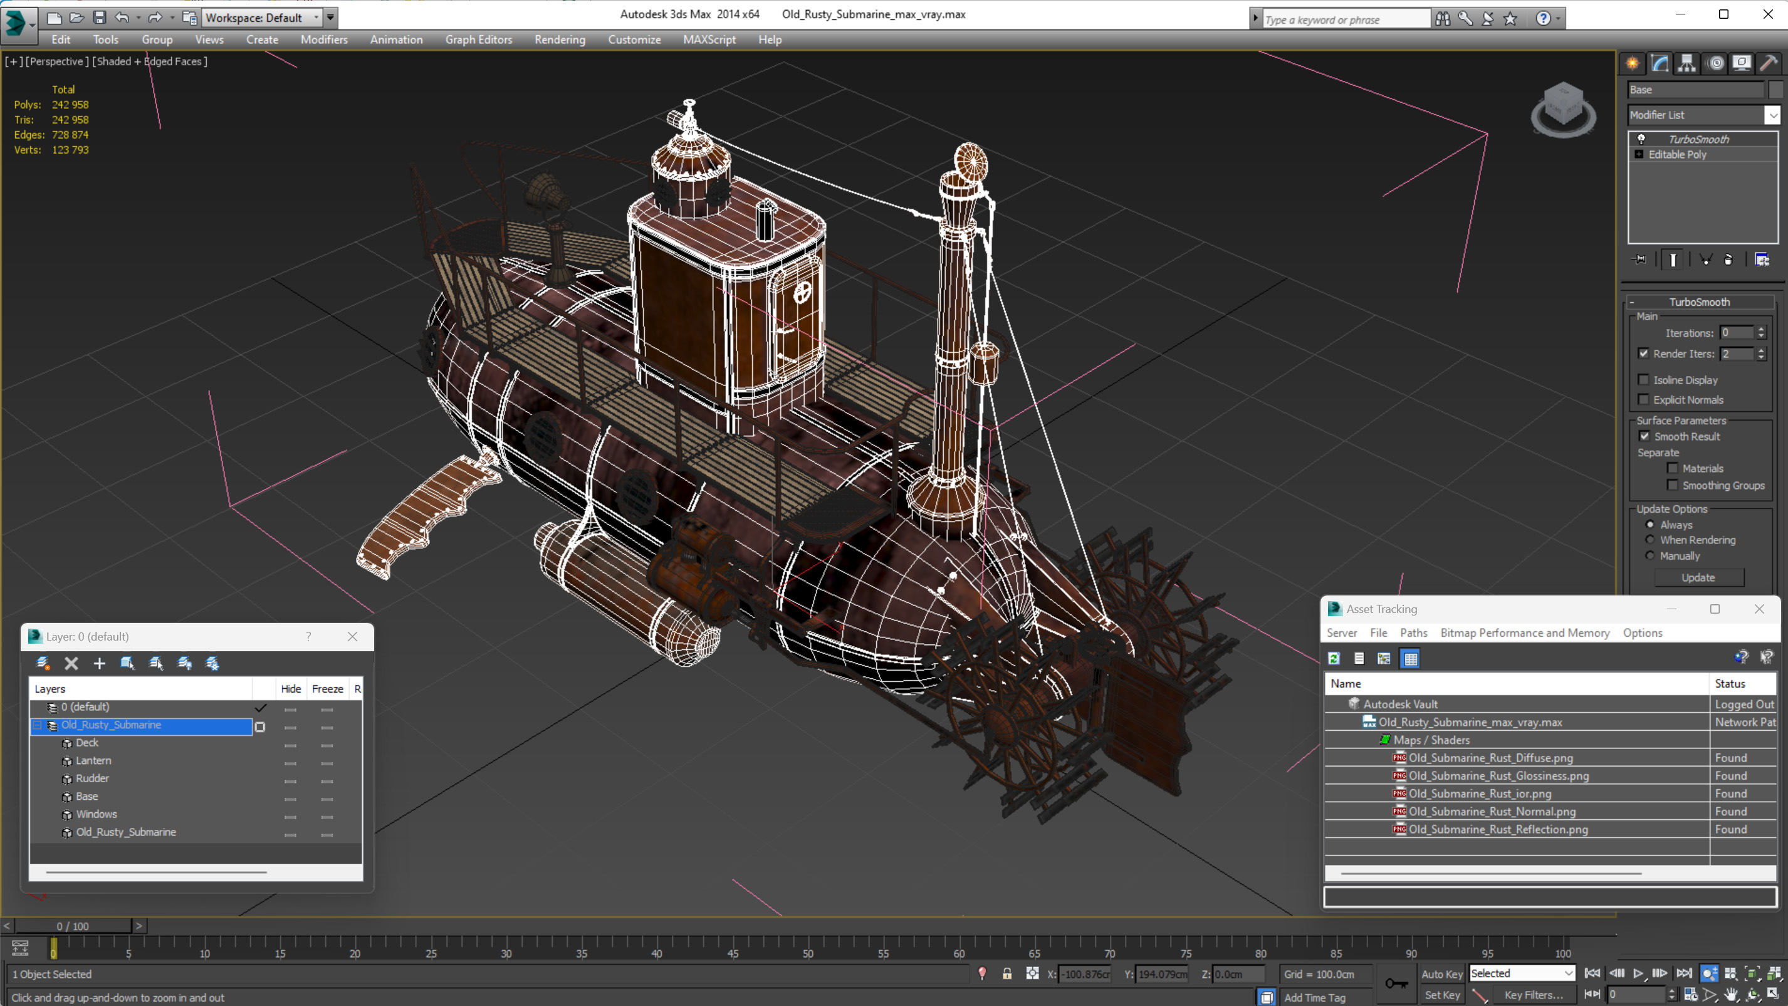Open Paths menu in Asset Tracking
This screenshot has width=1788, height=1006.
click(1413, 633)
